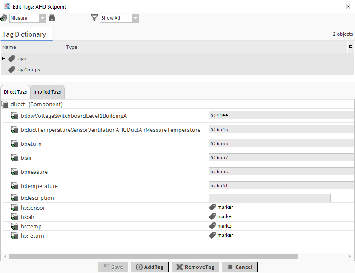Click the tag search text box
The height and width of the screenshot is (273, 355).
tap(73, 18)
